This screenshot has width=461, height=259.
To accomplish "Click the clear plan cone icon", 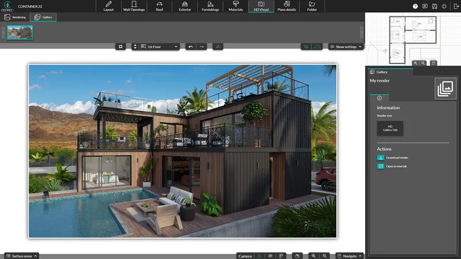I will click(218, 47).
